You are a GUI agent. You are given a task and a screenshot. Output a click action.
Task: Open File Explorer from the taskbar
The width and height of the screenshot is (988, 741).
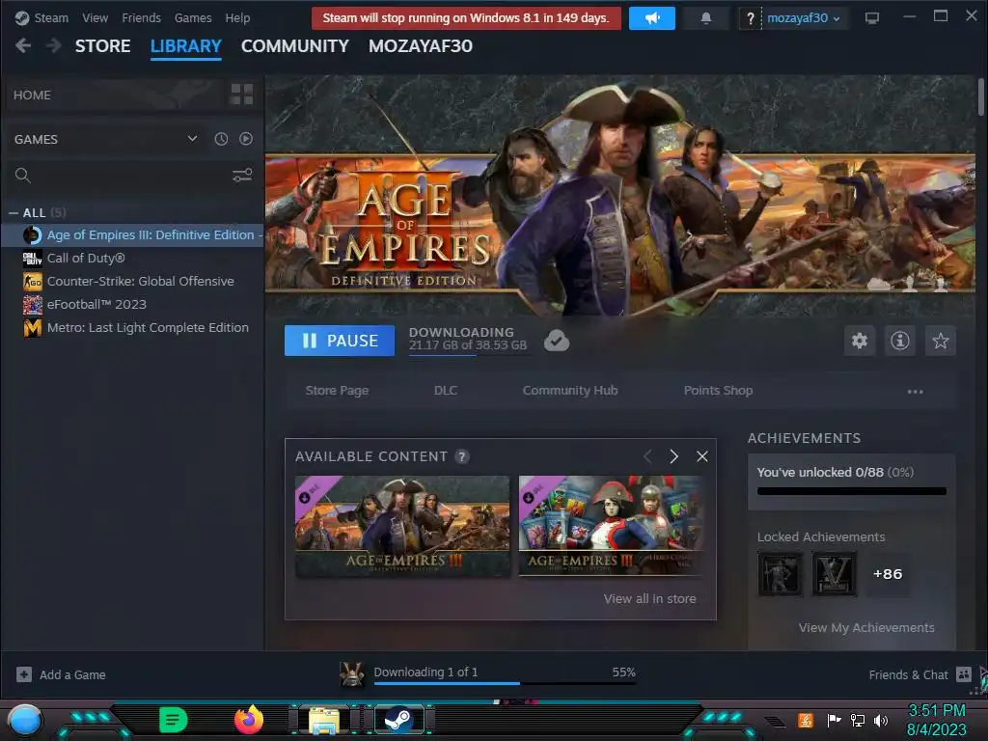(324, 720)
